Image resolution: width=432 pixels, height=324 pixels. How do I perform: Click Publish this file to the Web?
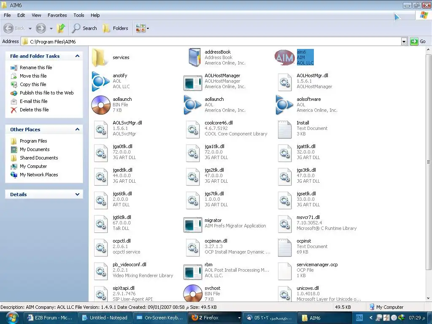(46, 93)
